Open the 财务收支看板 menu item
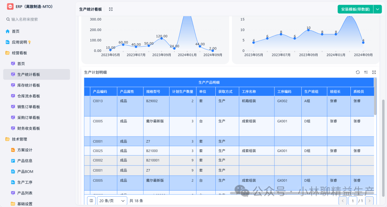The width and height of the screenshot is (387, 207). point(37,128)
